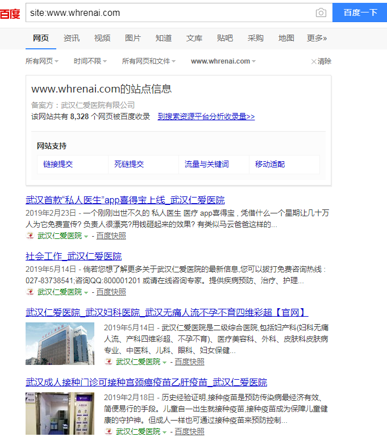The image size is (387, 441).
Task: Open result 武汉仁爱医院_武汉妇科医院 官网
Action: [x=167, y=313]
